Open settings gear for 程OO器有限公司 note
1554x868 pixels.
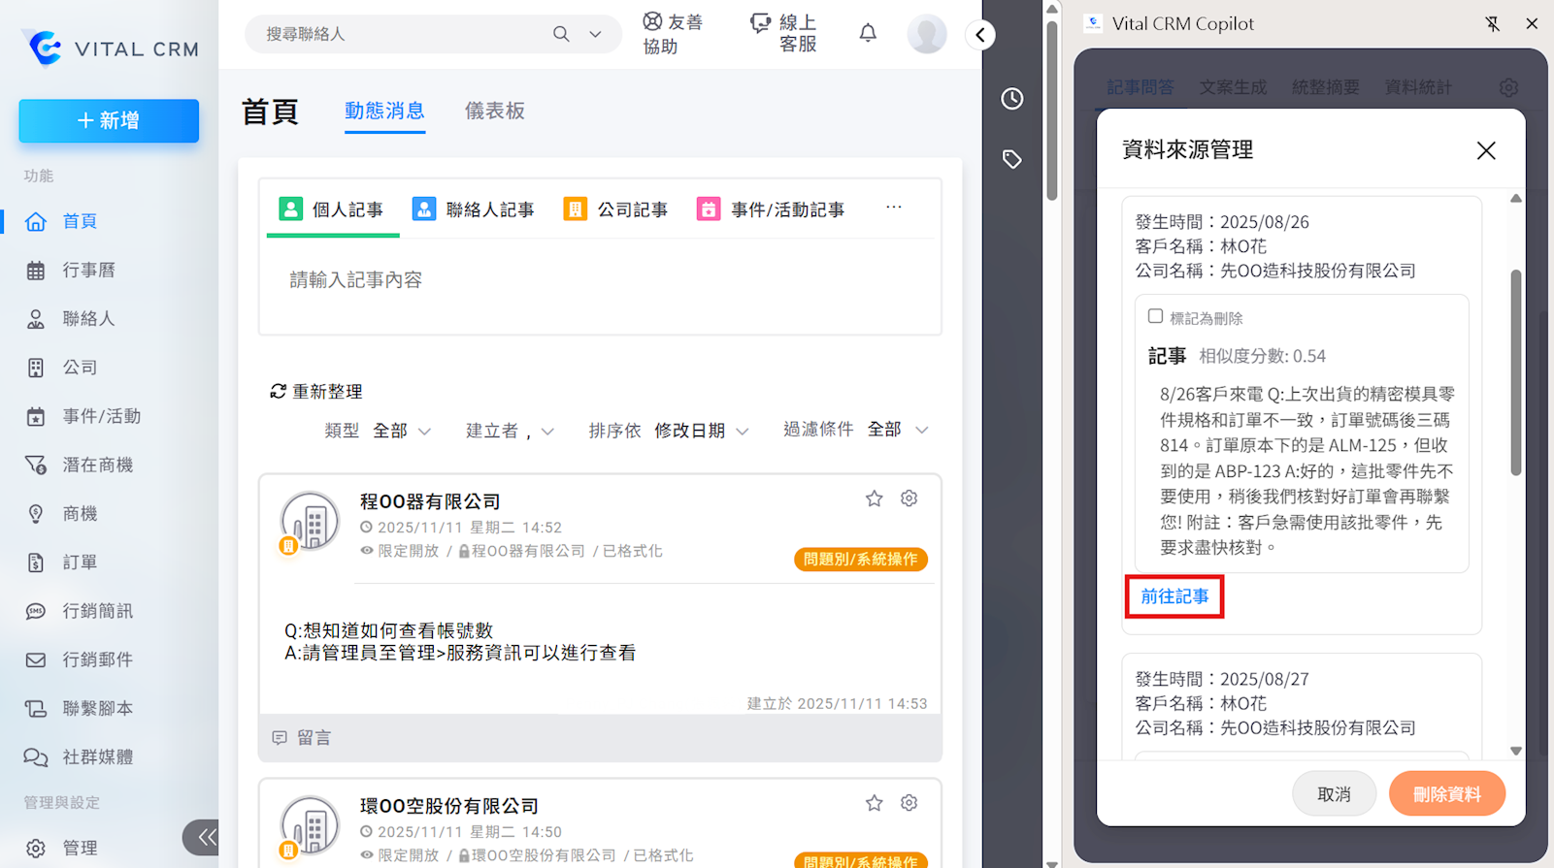pyautogui.click(x=909, y=498)
